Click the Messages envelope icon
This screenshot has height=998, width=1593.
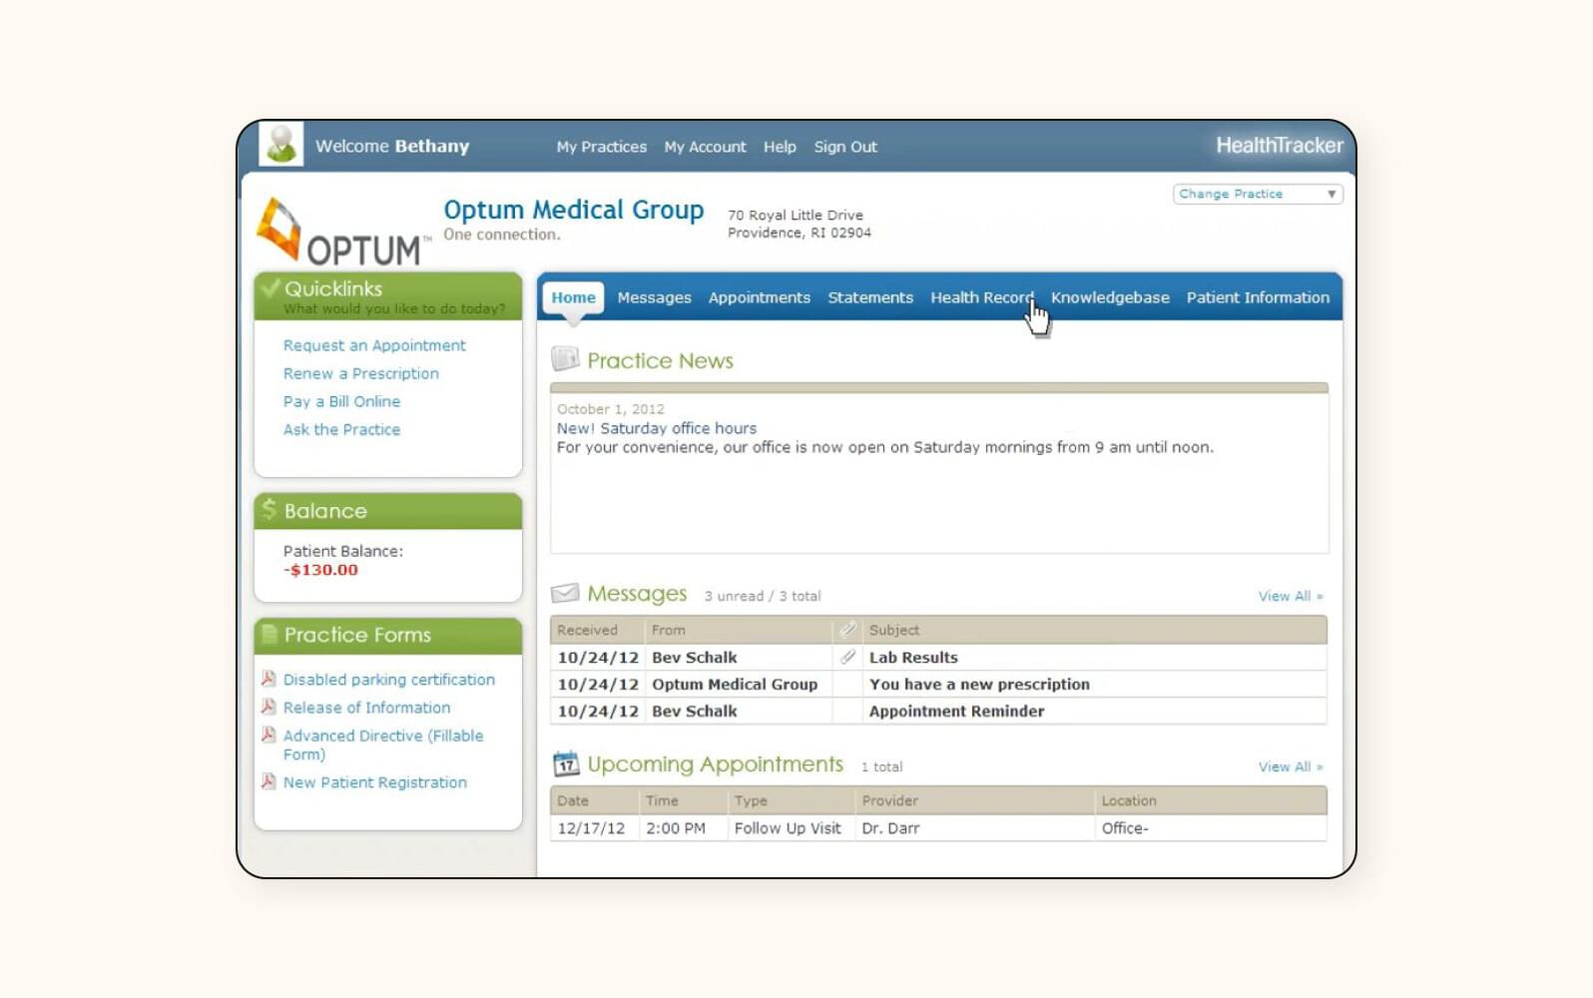[565, 594]
